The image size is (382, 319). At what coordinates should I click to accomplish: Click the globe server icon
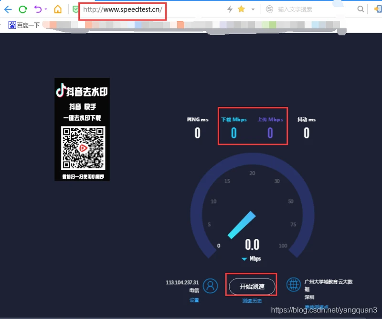click(x=293, y=285)
